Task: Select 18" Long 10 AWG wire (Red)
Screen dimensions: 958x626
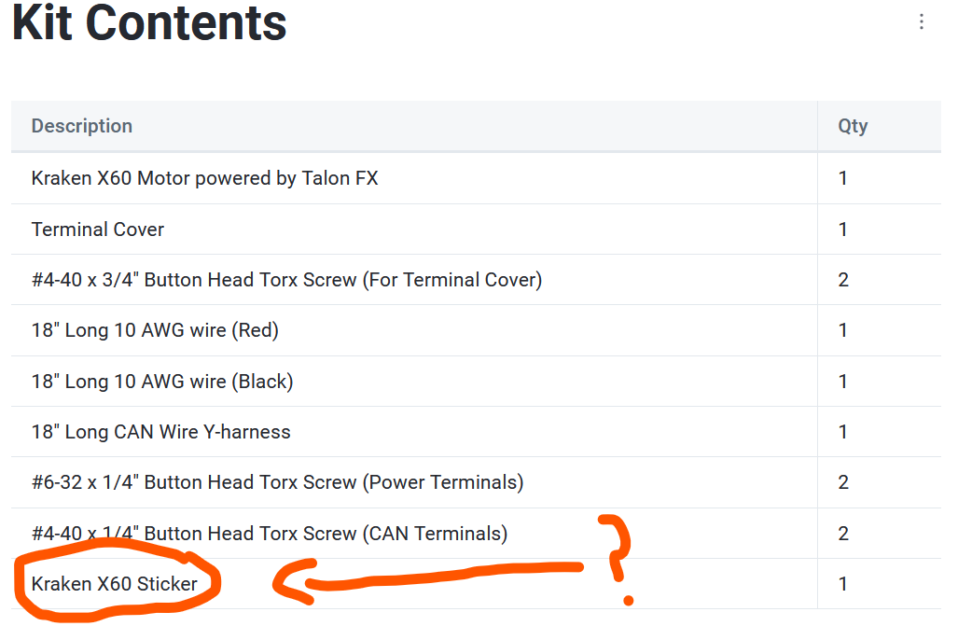Action: click(x=476, y=331)
